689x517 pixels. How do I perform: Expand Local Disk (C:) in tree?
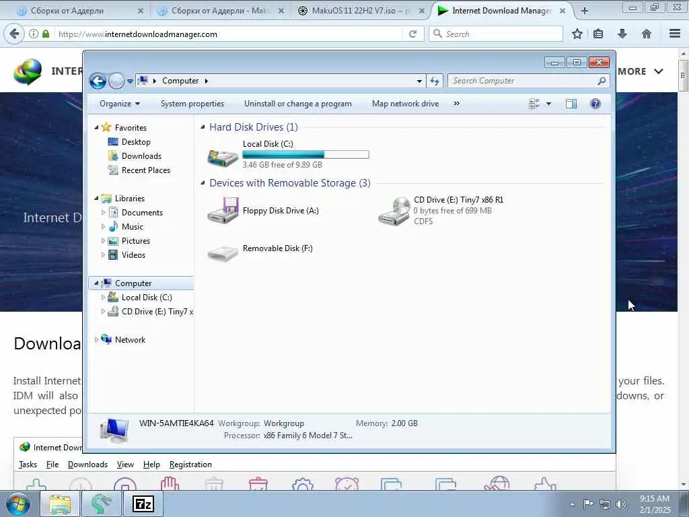pos(103,298)
